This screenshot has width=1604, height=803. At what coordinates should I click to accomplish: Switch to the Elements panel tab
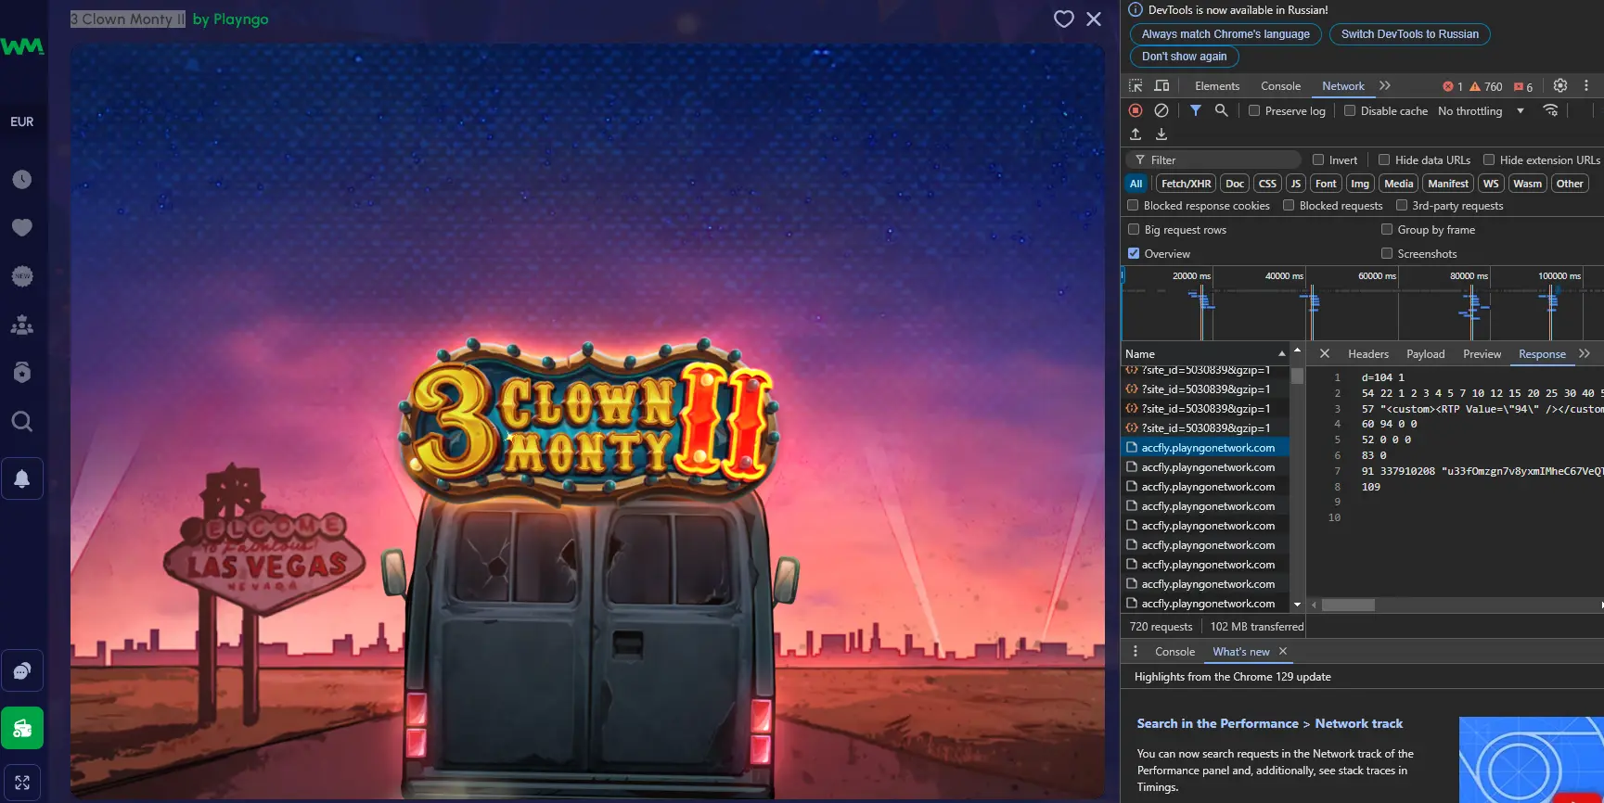(1217, 86)
